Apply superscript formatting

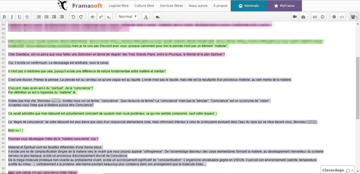pyautogui.click(x=101, y=17)
